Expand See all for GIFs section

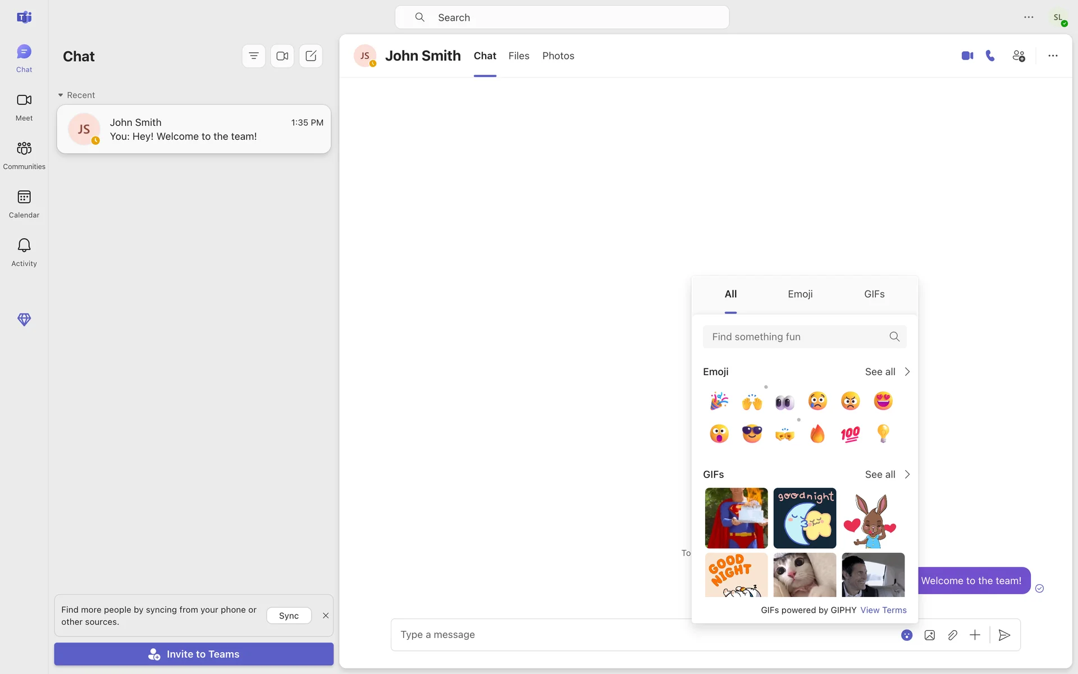(887, 475)
